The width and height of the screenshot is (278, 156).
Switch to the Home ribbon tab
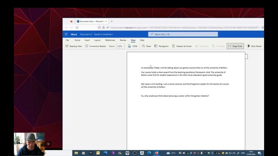(77, 40)
